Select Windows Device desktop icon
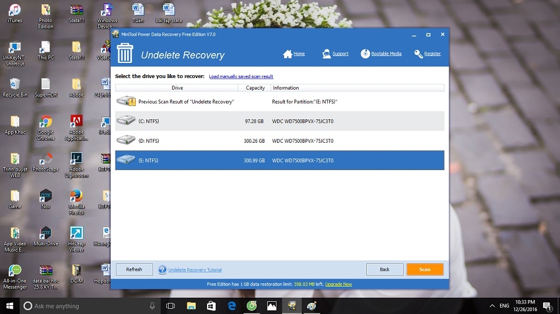 tap(107, 16)
